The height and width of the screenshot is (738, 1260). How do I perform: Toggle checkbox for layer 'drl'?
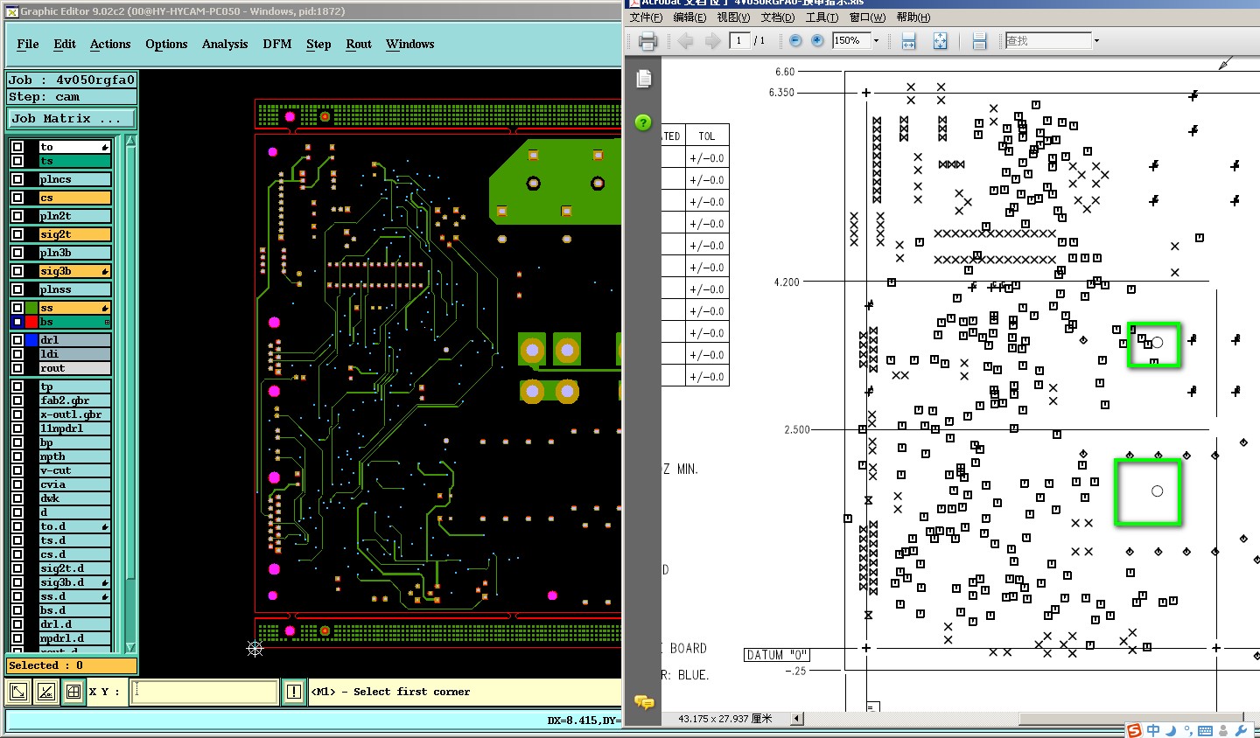pos(17,340)
